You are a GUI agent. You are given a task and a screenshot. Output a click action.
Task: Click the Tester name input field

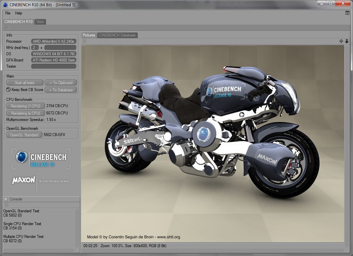click(x=54, y=66)
